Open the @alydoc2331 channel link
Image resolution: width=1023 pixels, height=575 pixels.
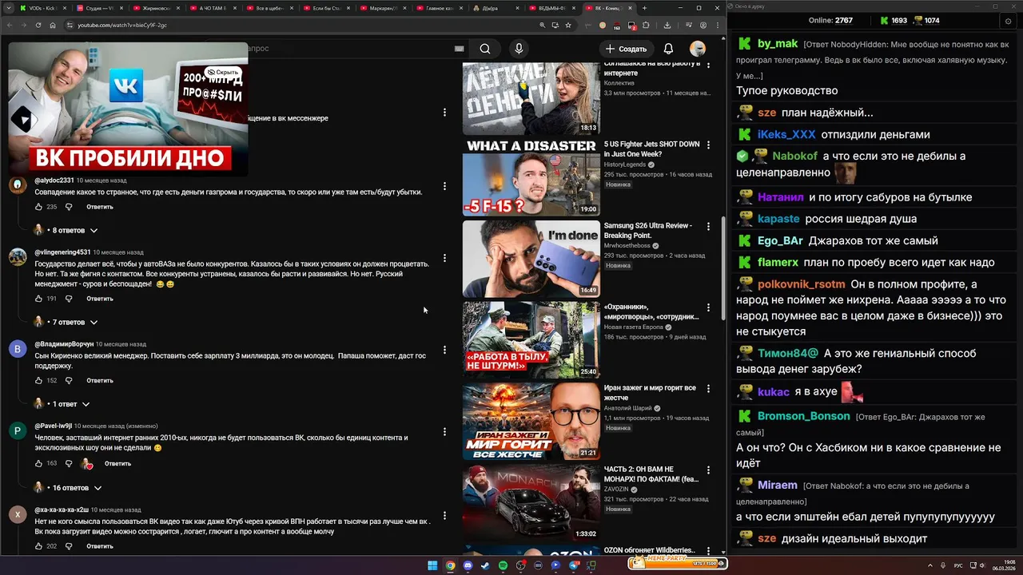point(54,180)
